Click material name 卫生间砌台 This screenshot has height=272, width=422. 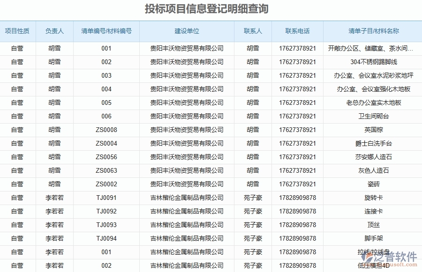pos(373,116)
